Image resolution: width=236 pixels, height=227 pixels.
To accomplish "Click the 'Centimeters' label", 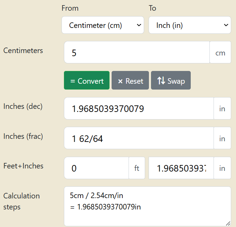I will pos(23,50).
